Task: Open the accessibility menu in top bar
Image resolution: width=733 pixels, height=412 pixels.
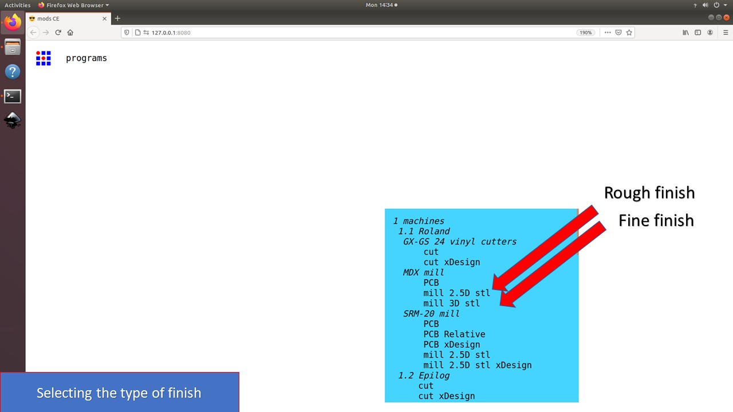Action: coord(695,5)
